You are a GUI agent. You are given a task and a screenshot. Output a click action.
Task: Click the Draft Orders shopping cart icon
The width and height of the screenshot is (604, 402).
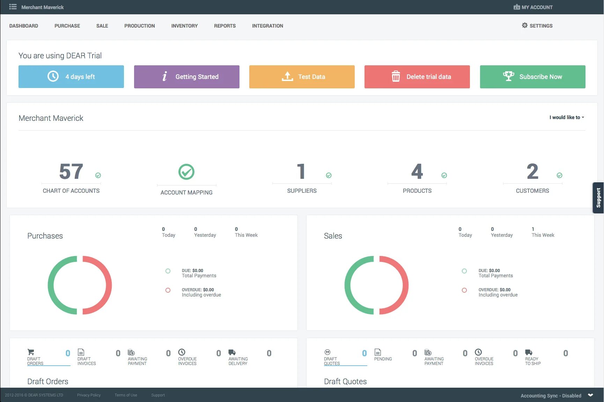click(x=31, y=352)
